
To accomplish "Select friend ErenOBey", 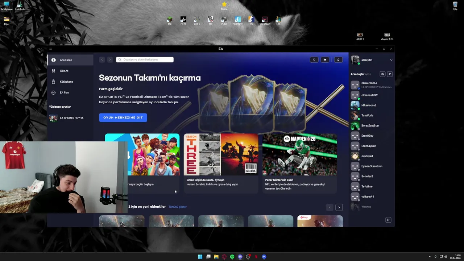I will pyautogui.click(x=371, y=136).
